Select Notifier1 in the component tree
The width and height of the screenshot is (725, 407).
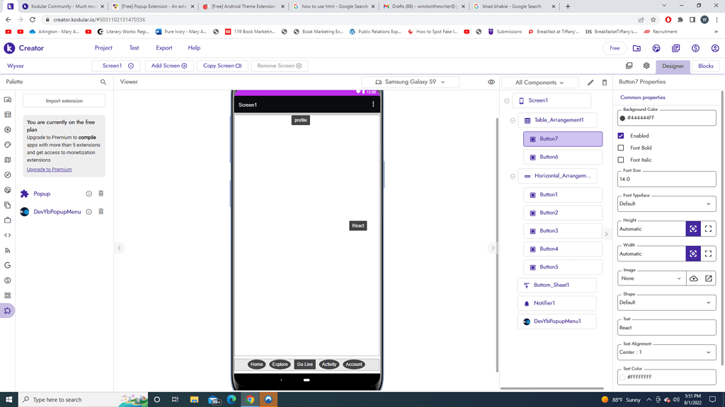tap(556, 303)
